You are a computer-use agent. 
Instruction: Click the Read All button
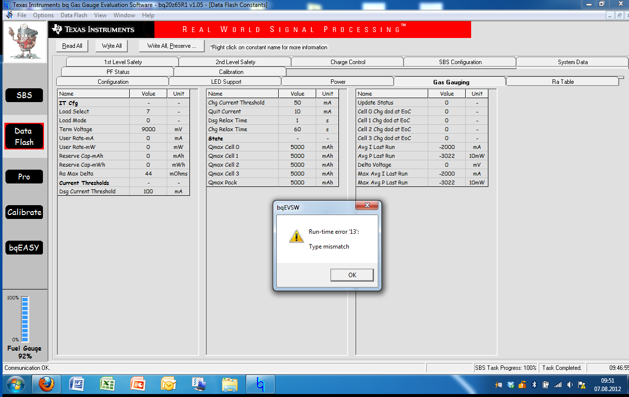[72, 46]
